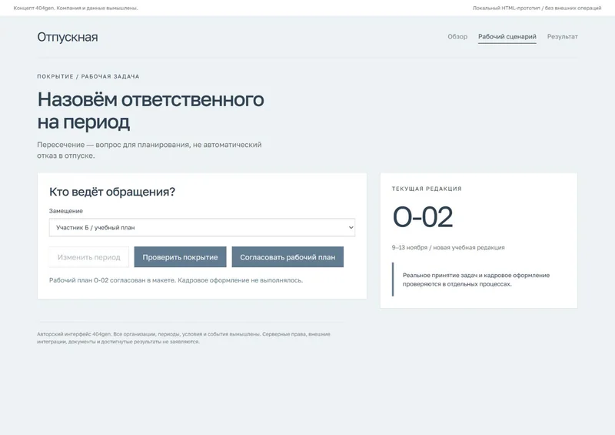Click the note Реальное принятие задач
615x435 pixels.
[476, 279]
